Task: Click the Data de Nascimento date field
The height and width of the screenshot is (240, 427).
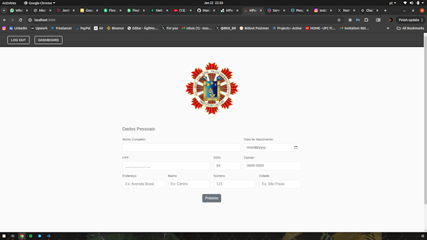Action: [x=272, y=147]
